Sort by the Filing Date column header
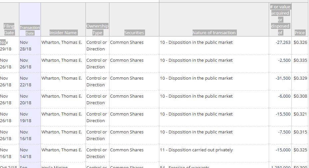The height and width of the screenshot is (168, 309). [x=9, y=29]
